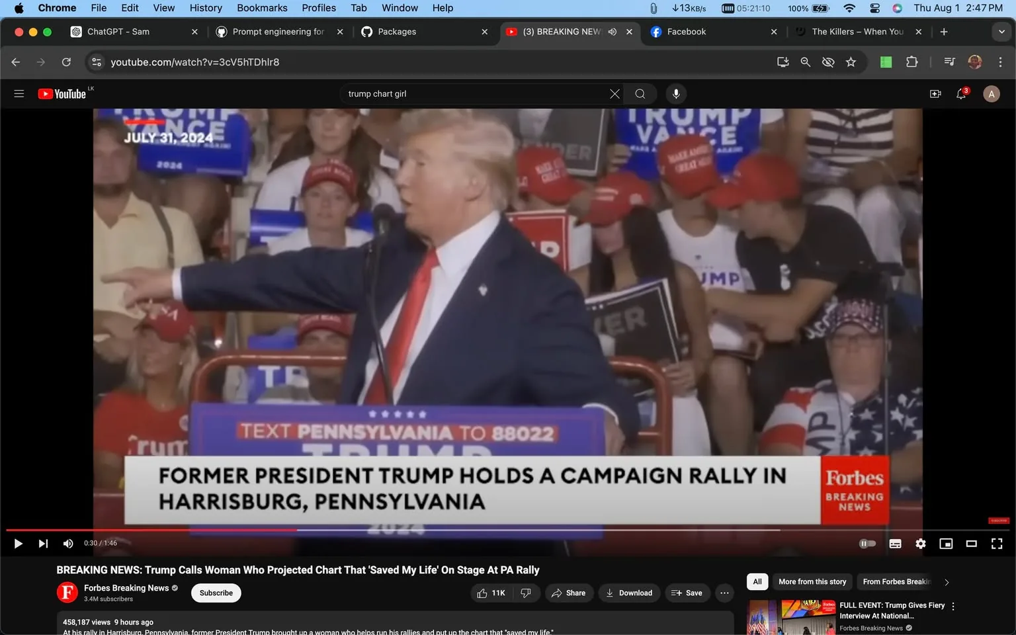Viewport: 1016px width, 635px height.
Task: Expand more suggestion categories with right chevron
Action: 946,582
